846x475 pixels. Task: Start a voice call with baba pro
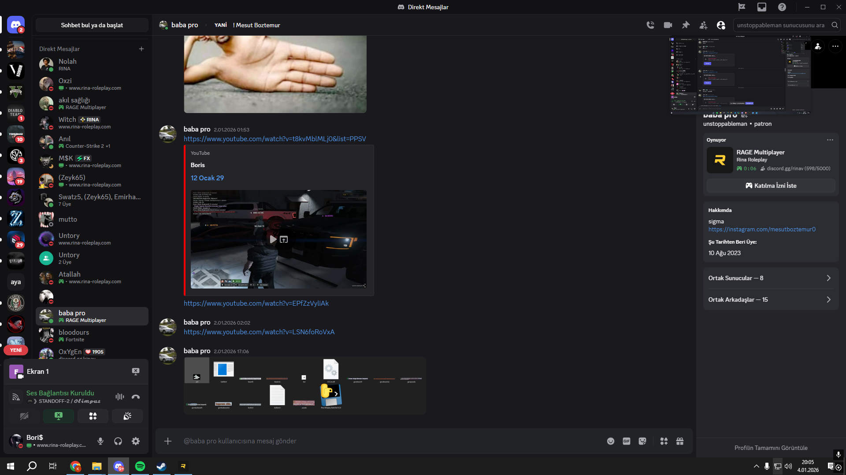tap(650, 25)
